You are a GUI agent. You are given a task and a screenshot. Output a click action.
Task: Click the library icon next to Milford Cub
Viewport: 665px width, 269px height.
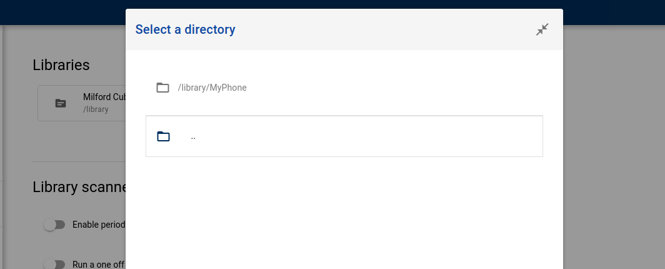(x=61, y=103)
